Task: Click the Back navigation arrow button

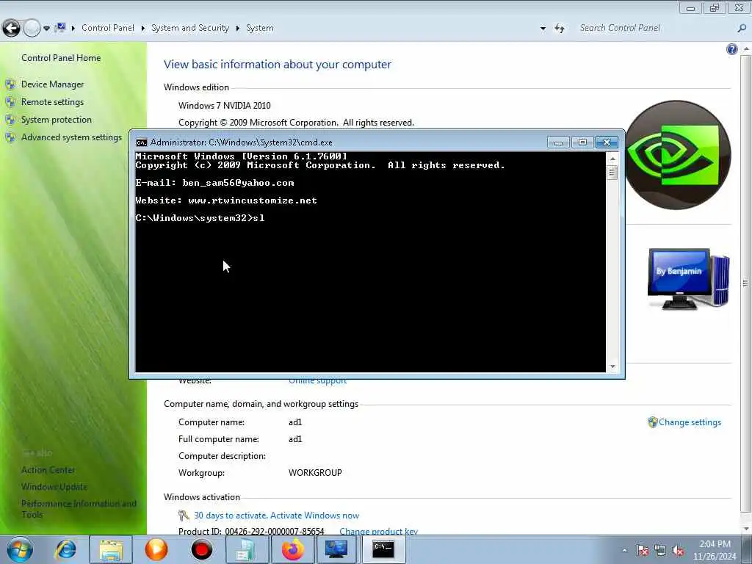Action: click(x=12, y=29)
